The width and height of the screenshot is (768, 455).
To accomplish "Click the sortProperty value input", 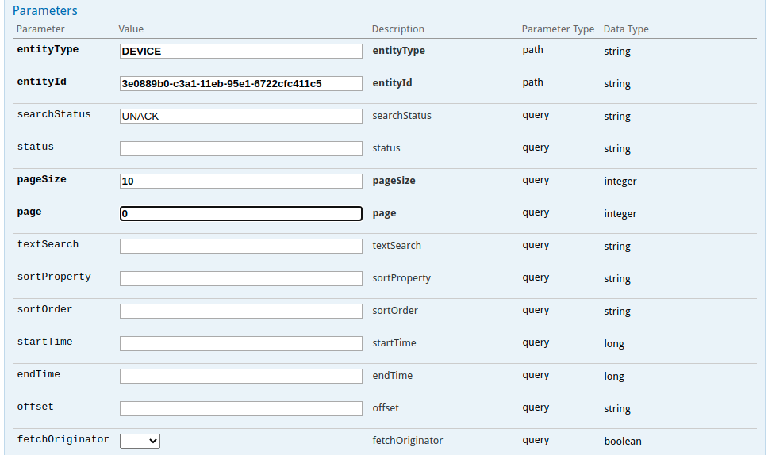I will click(241, 278).
